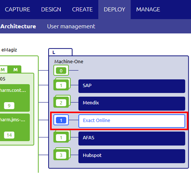191x175 pixels.
Task: Click the harm.cont... container block
Action: [15, 98]
